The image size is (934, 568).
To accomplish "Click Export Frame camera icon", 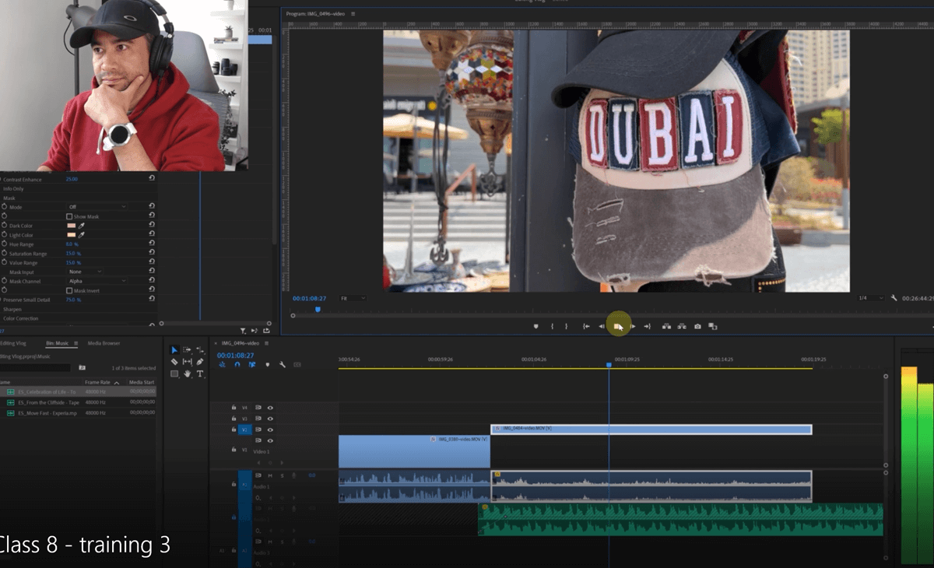I will [697, 327].
